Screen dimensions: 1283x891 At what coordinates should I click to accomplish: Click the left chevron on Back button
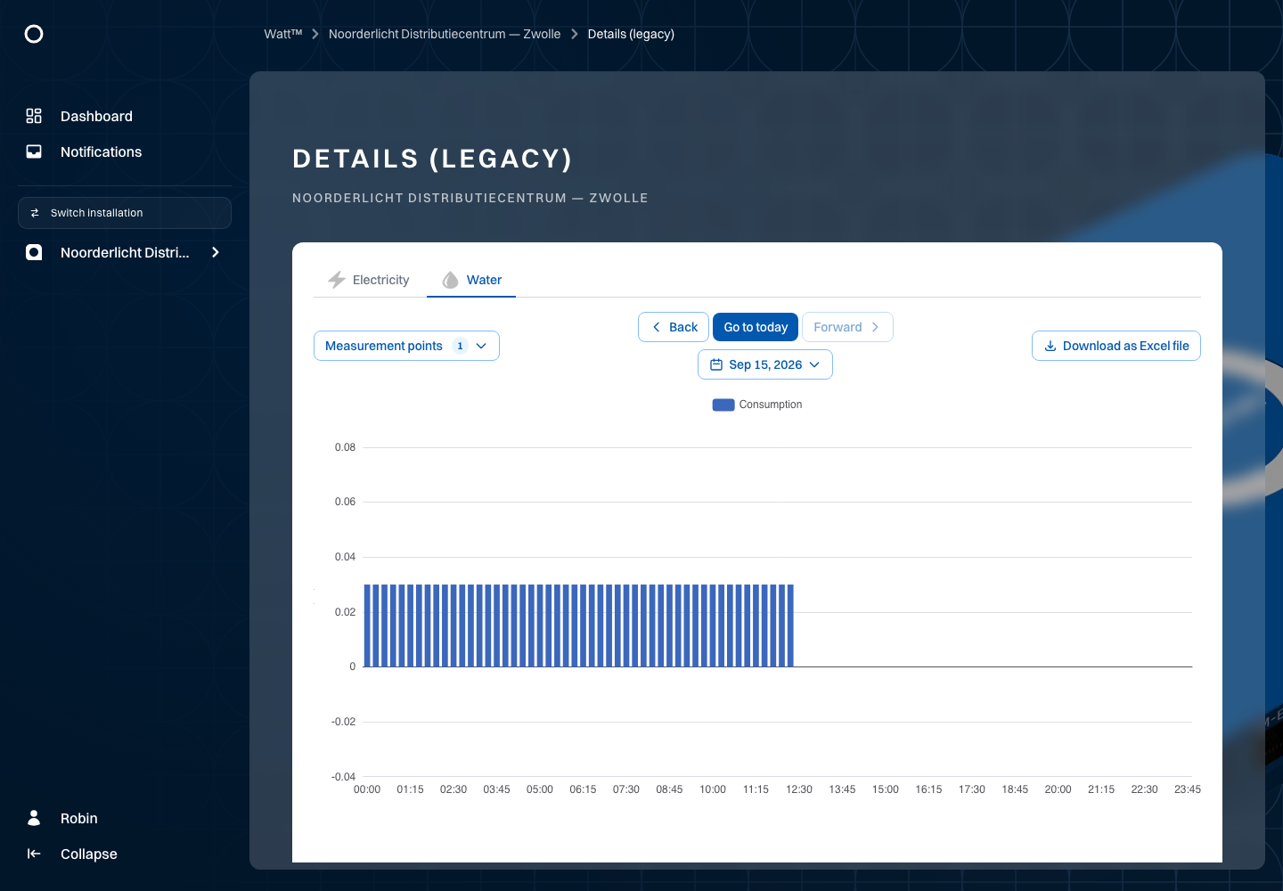(x=657, y=327)
